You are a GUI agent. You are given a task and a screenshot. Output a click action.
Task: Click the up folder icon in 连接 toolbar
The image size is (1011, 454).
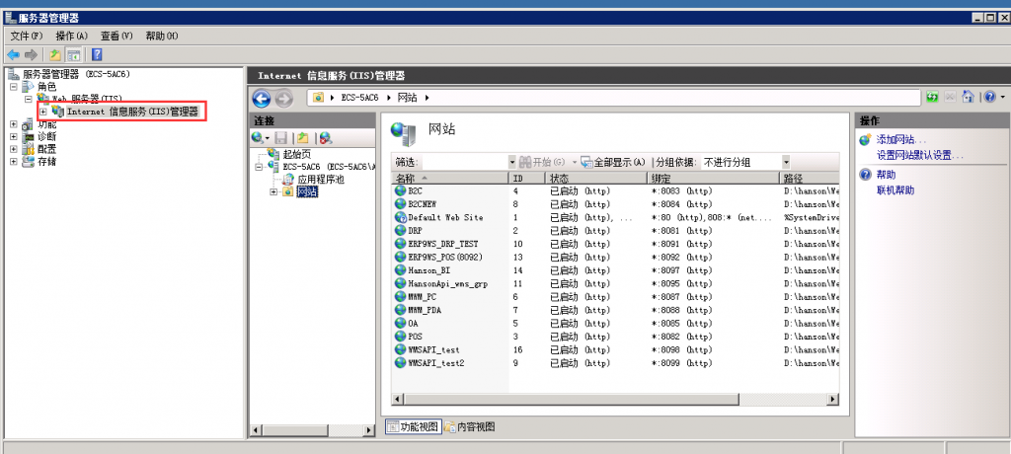[303, 137]
